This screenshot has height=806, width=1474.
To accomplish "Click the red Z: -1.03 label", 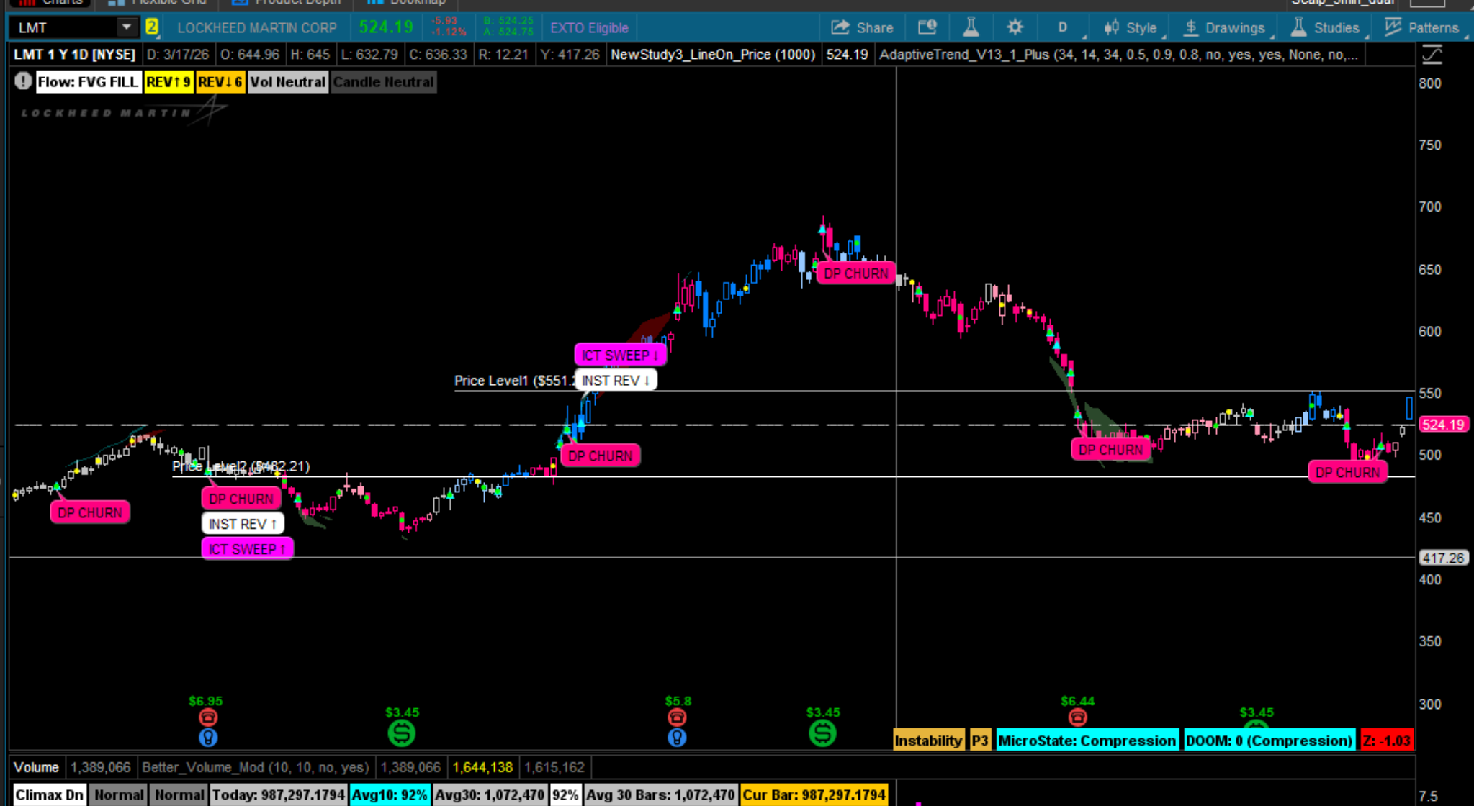I will coord(1386,741).
